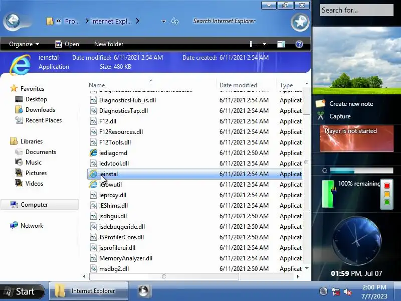Select Pictures in Libraries
The width and height of the screenshot is (401, 301).
click(x=36, y=173)
